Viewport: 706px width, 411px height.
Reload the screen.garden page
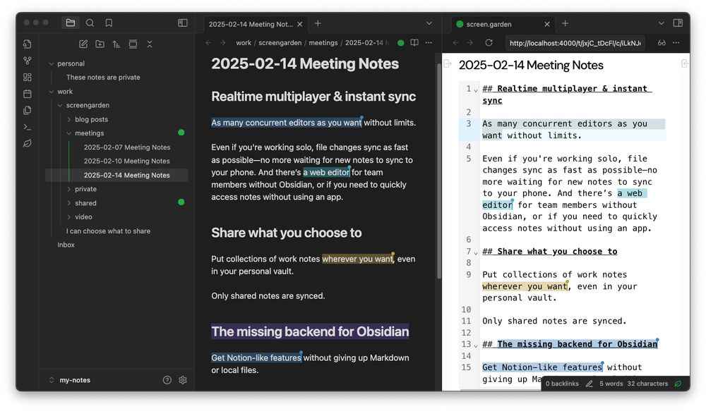coord(489,43)
